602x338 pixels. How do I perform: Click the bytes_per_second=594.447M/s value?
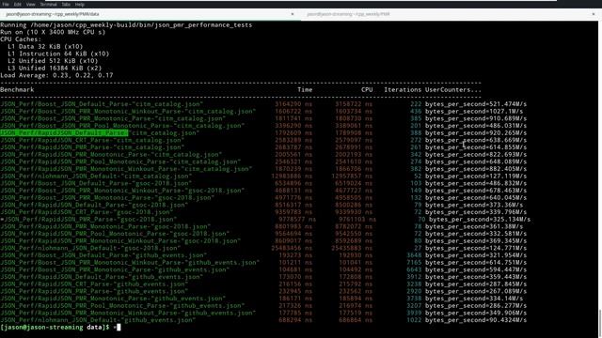(x=476, y=269)
